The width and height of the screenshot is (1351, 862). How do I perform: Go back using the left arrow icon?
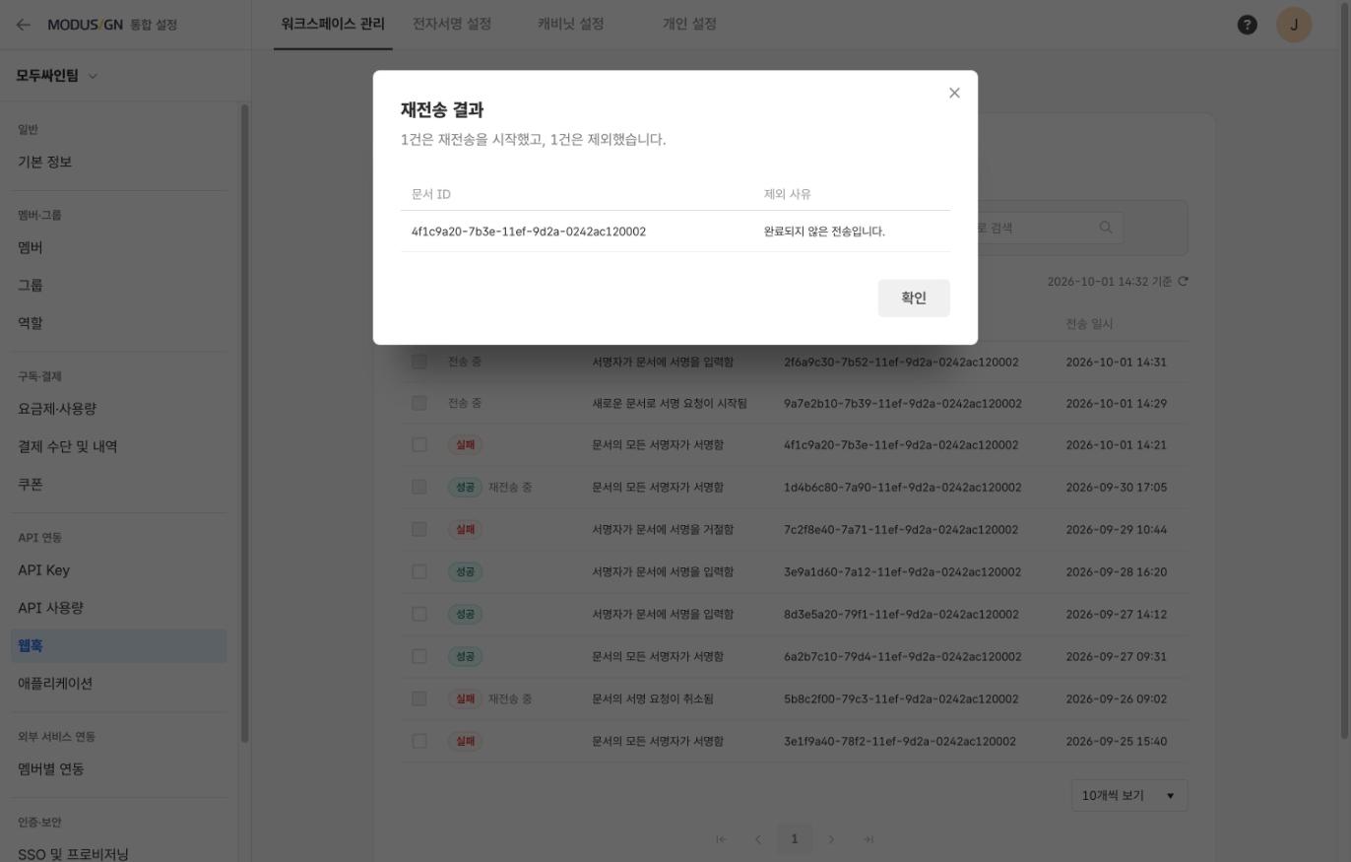[x=23, y=25]
